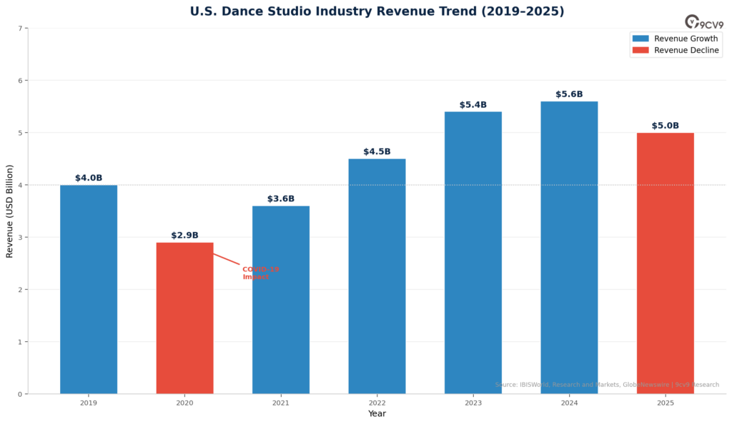
Task: Click the 2023 x-axis tick label
Action: click(473, 403)
